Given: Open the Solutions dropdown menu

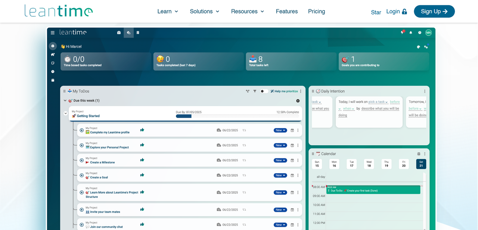Looking at the screenshot, I should click(205, 12).
